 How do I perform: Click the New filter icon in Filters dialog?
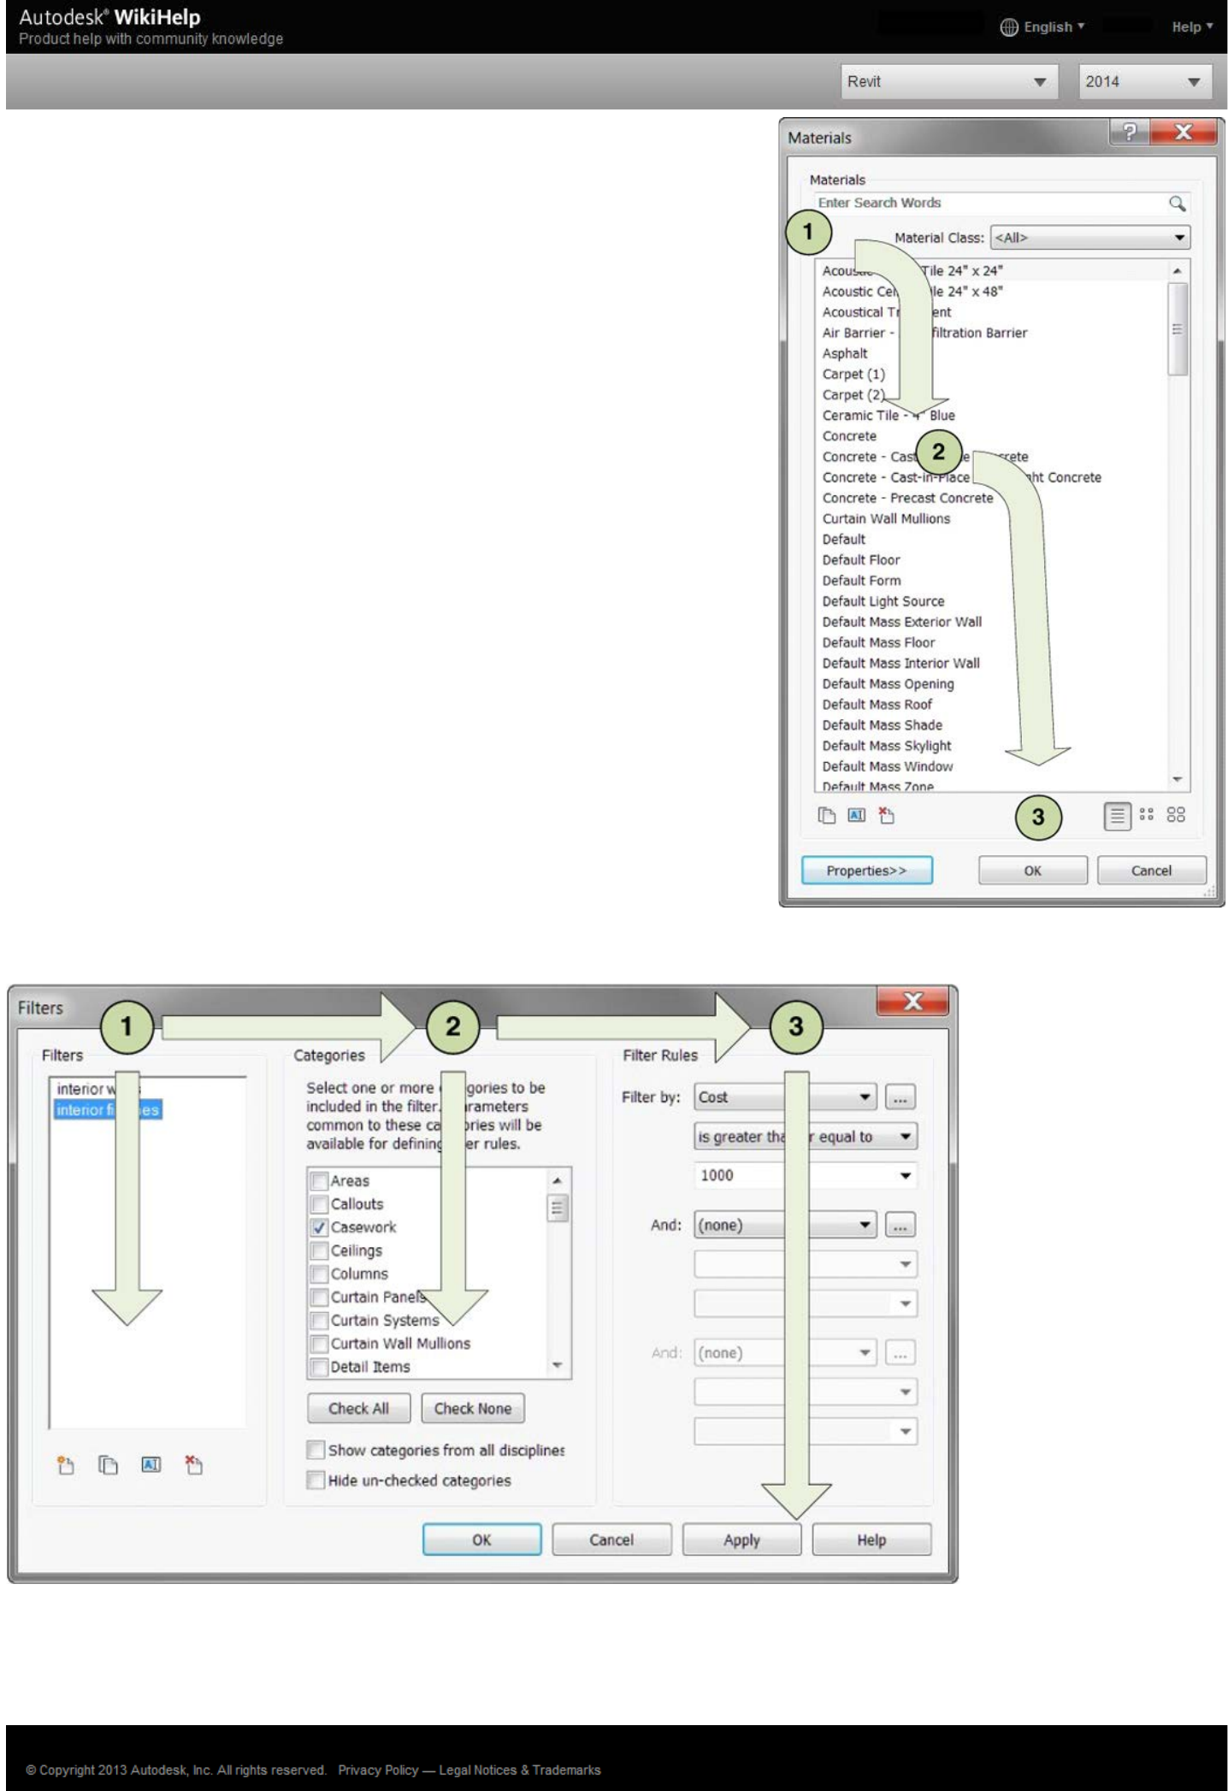tap(65, 1465)
